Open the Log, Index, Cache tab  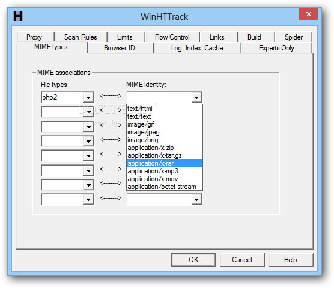(197, 48)
